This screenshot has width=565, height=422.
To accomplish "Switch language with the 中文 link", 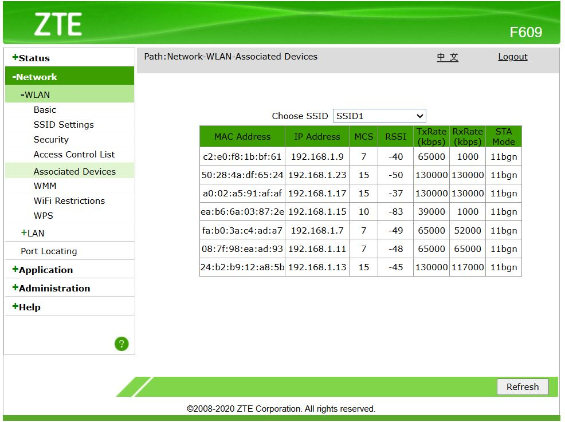I will (448, 57).
